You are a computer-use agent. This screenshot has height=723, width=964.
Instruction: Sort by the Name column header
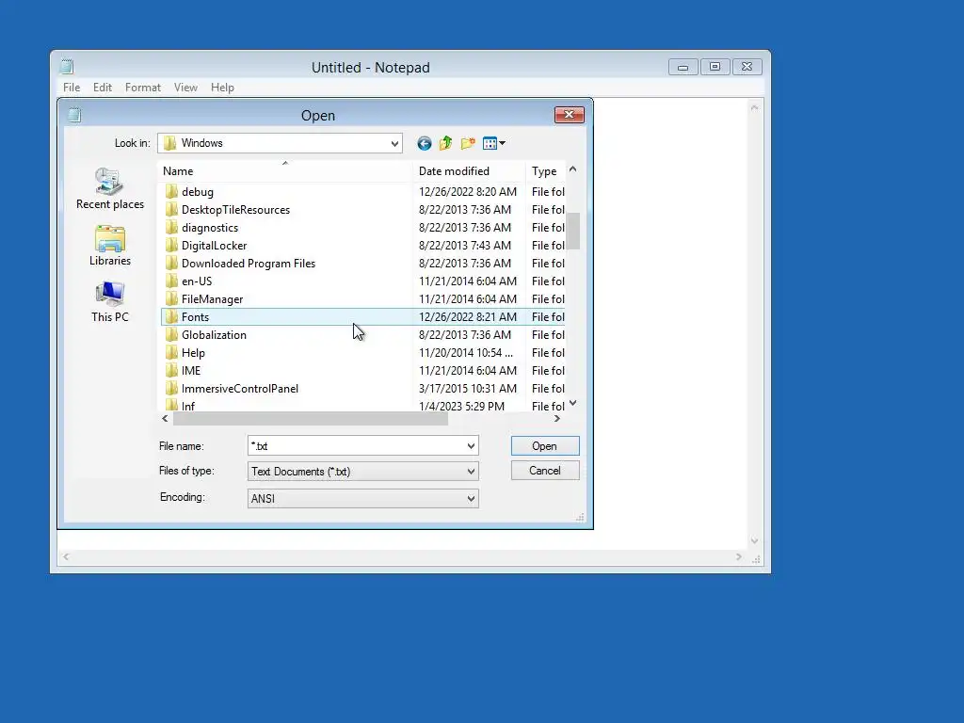pos(285,171)
